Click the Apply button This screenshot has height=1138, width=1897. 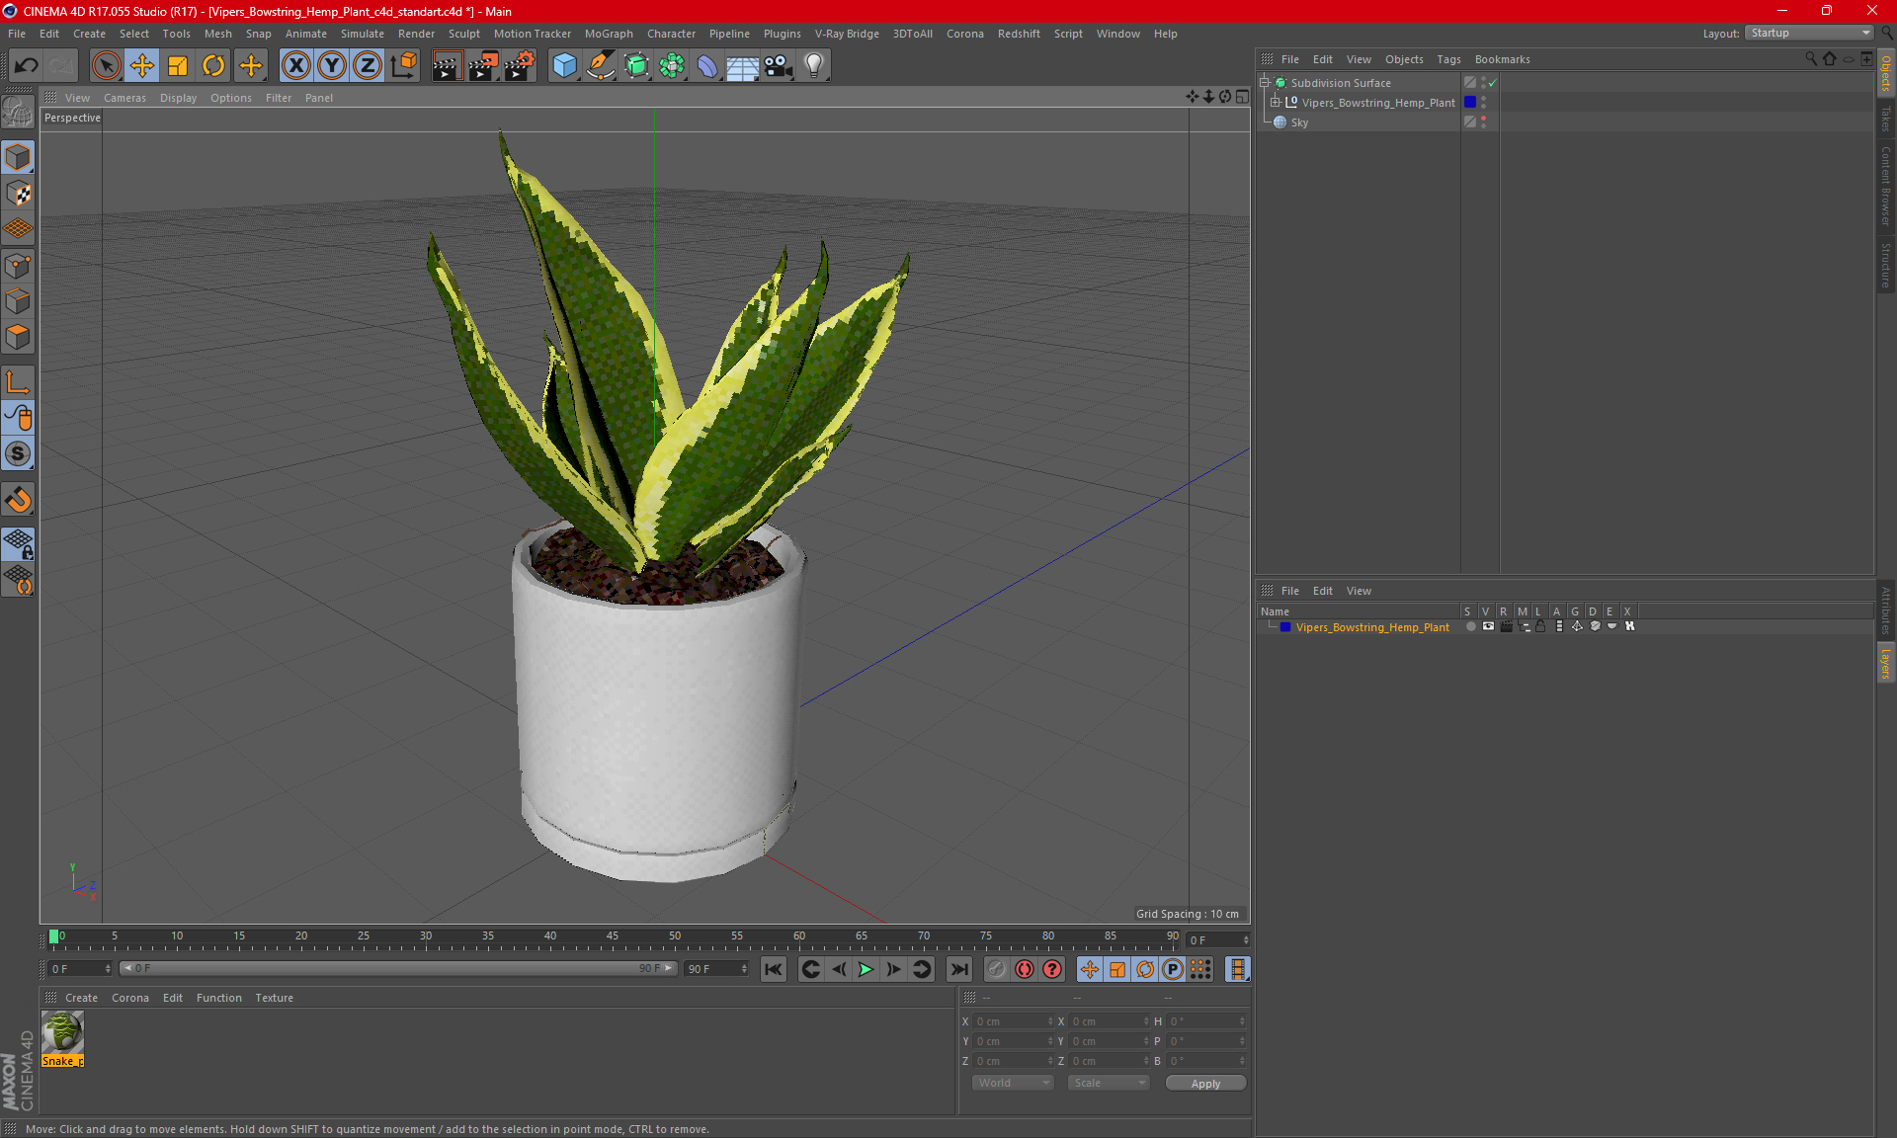click(x=1205, y=1084)
